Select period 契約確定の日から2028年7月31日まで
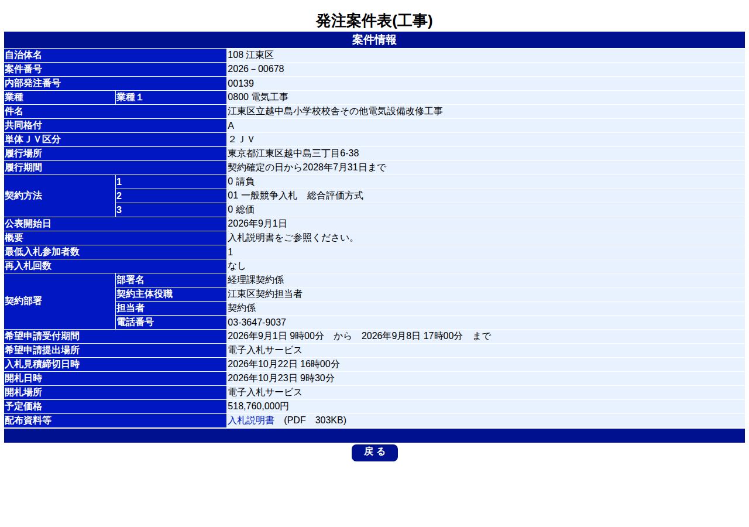 click(307, 167)
